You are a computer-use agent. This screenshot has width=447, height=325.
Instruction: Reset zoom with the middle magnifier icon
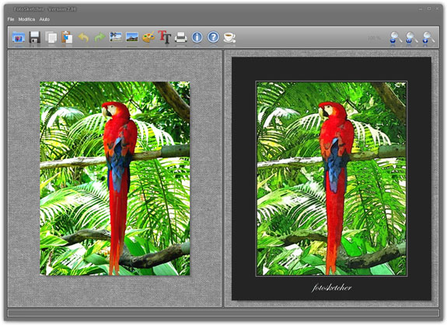[x=411, y=37]
